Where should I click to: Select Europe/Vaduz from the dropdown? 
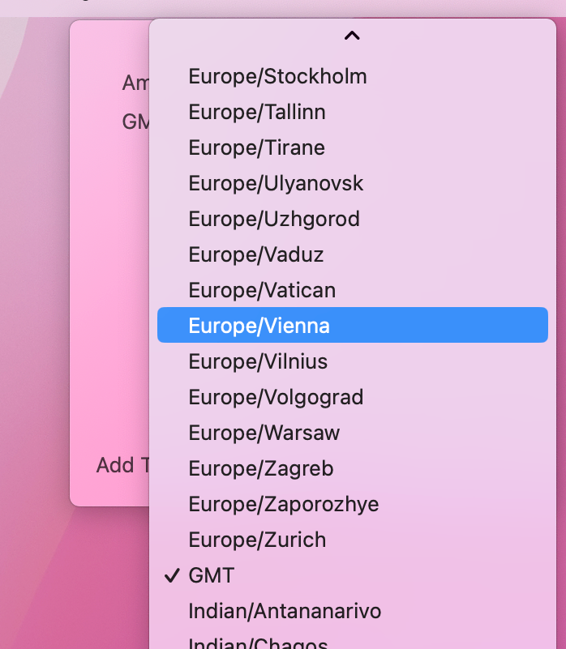pyautogui.click(x=255, y=254)
